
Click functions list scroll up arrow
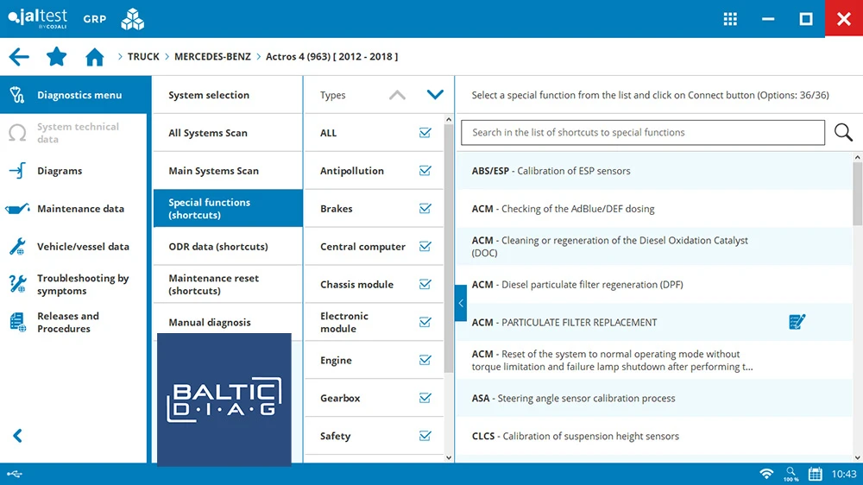[858, 157]
